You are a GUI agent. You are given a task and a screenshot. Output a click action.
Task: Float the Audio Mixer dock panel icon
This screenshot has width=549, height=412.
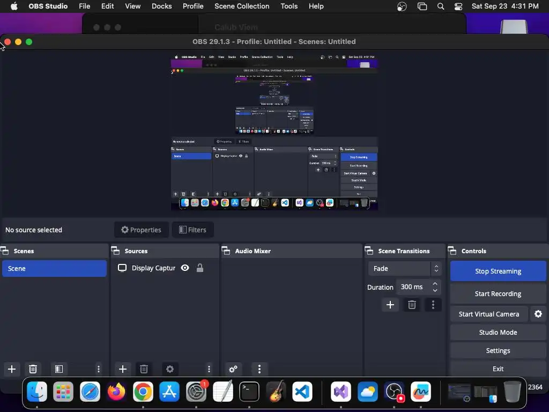[226, 251]
